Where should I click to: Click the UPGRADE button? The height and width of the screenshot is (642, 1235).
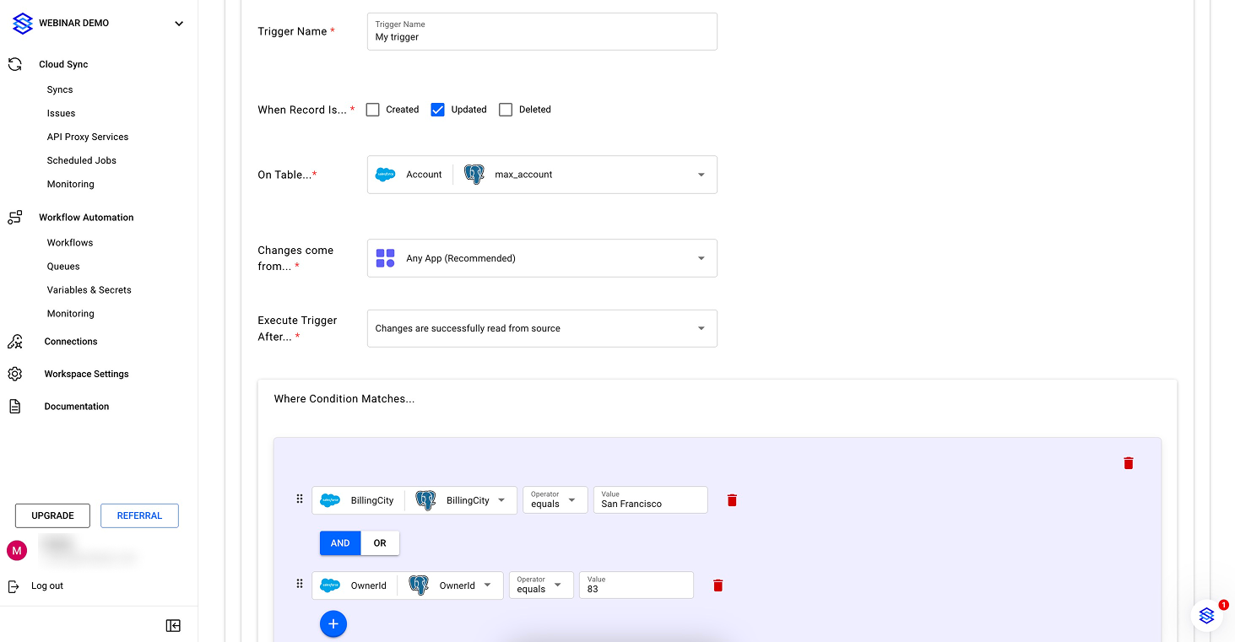click(x=52, y=515)
